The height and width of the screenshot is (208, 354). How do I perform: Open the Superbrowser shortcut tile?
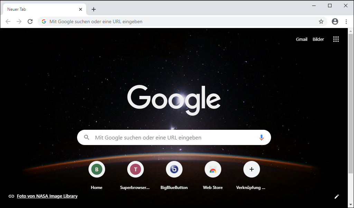click(136, 170)
